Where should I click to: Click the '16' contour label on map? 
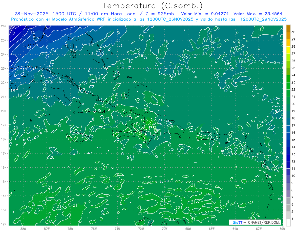(x=46, y=47)
